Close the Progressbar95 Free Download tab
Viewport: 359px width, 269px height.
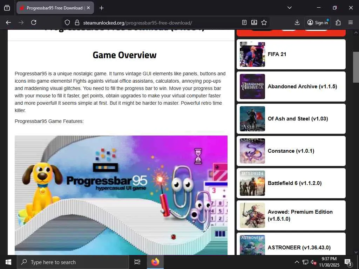(x=88, y=8)
